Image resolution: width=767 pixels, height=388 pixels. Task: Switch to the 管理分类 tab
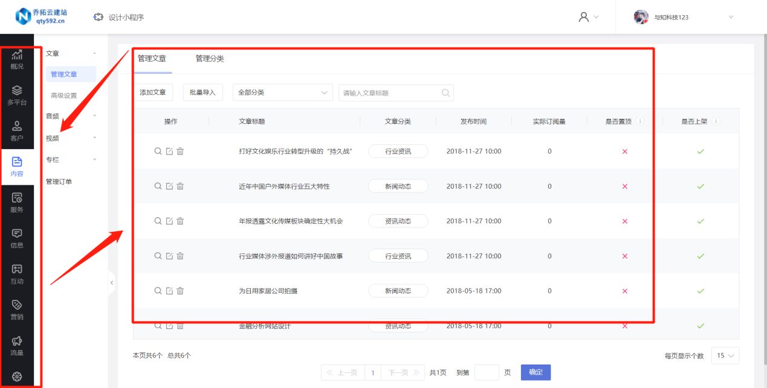pos(209,59)
